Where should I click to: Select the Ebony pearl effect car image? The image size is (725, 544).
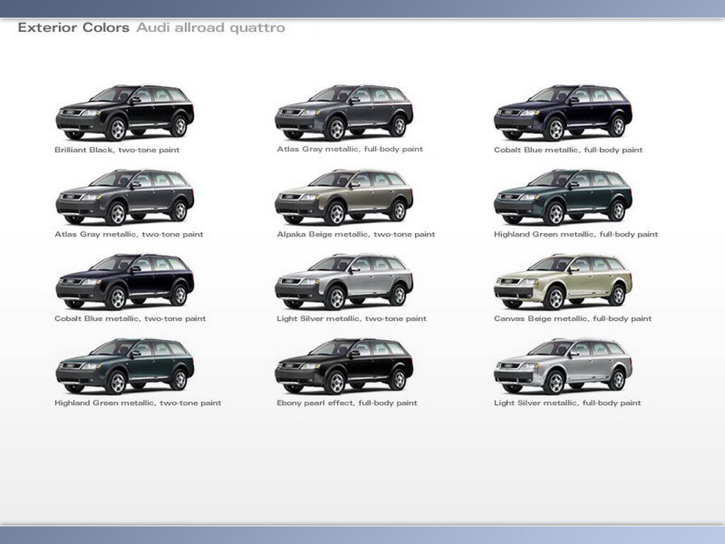(344, 366)
